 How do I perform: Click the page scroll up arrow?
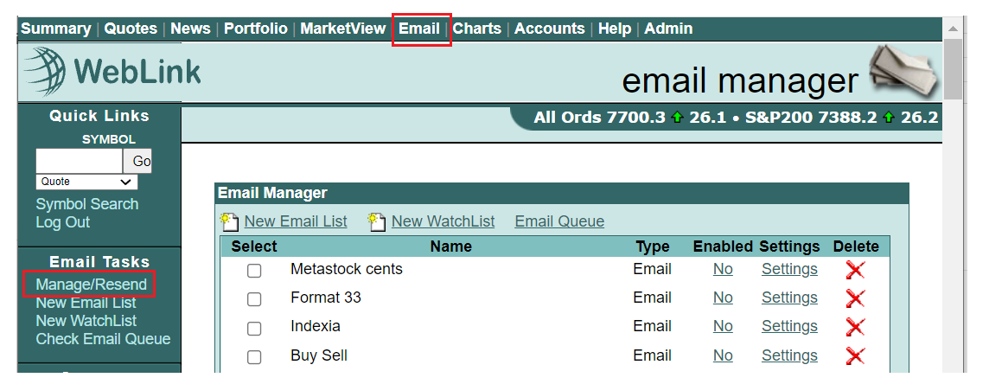pos(953,29)
